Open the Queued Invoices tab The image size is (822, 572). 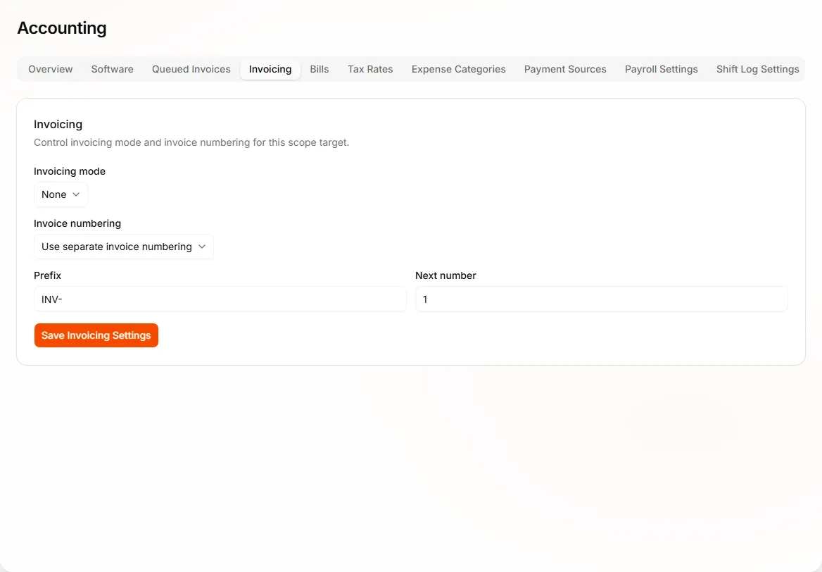point(191,69)
